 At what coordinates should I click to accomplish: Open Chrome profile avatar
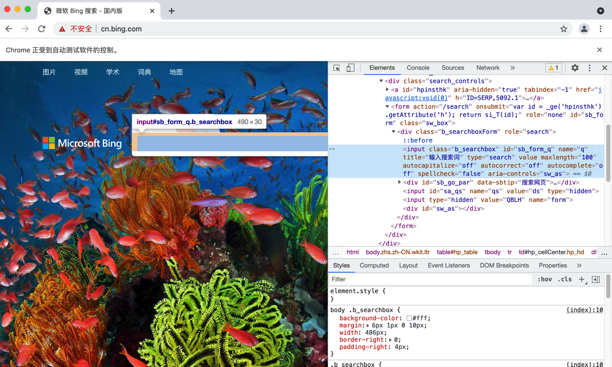pyautogui.click(x=584, y=29)
